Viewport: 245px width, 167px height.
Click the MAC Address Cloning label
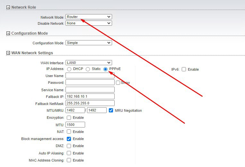pos(47,160)
